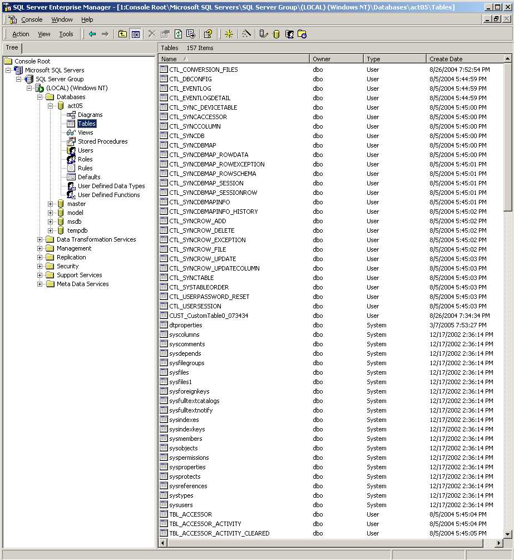
Task: Select the CTL_CONVERSION_FILES table row
Action: (331, 70)
